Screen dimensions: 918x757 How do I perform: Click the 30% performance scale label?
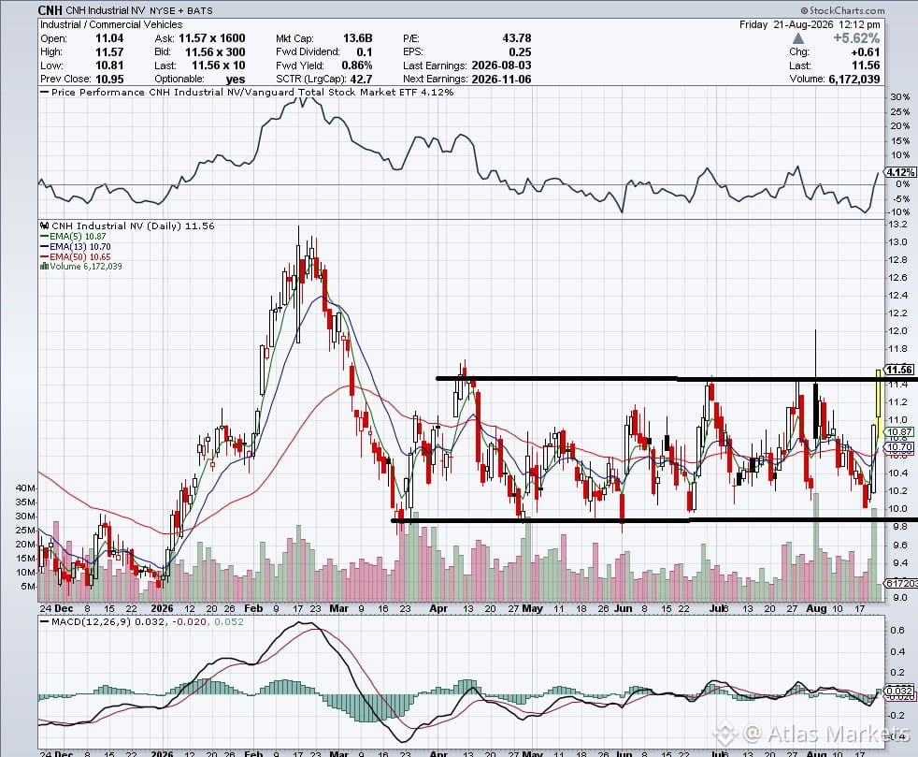[x=900, y=97]
